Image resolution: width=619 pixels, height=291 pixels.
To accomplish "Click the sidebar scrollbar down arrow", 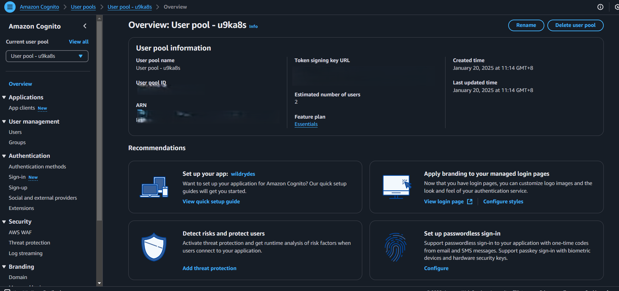I will pyautogui.click(x=99, y=283).
